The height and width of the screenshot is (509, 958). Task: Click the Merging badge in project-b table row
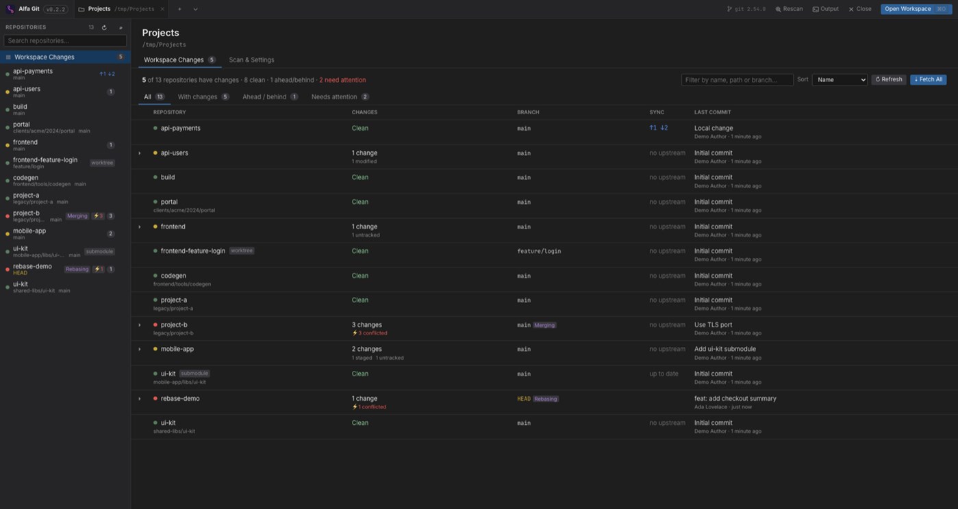click(544, 326)
